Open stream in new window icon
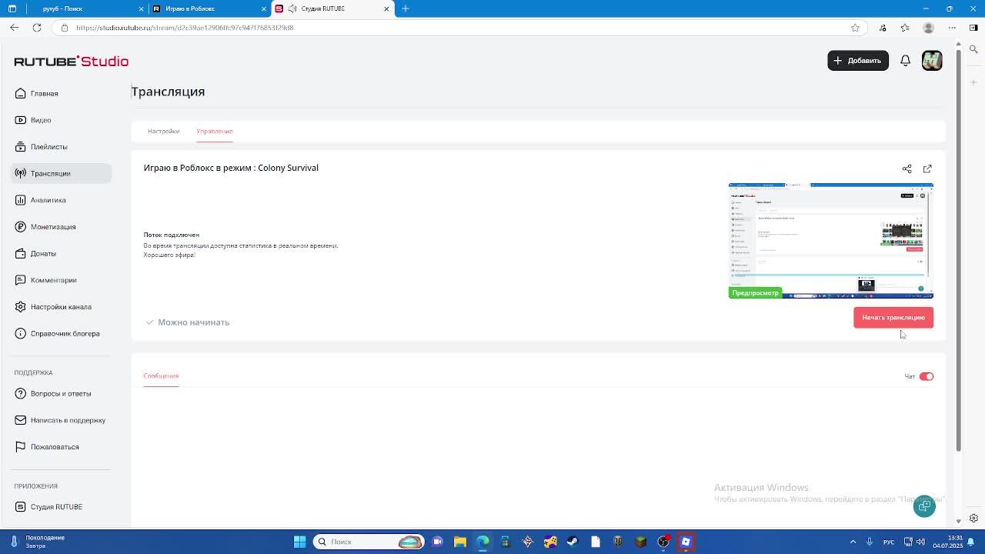This screenshot has width=985, height=554. [927, 169]
